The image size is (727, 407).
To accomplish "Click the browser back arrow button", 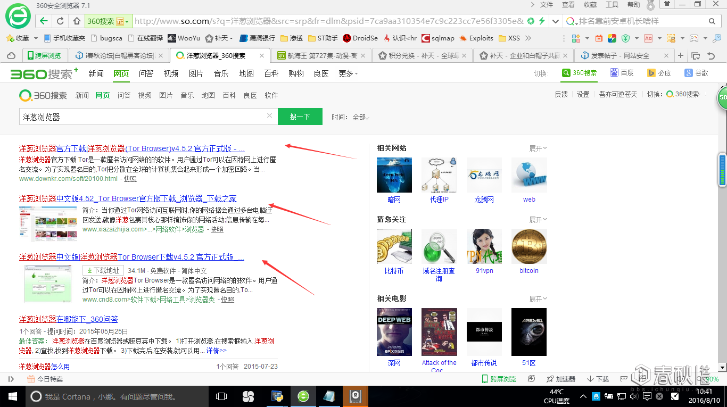I will 44,21.
